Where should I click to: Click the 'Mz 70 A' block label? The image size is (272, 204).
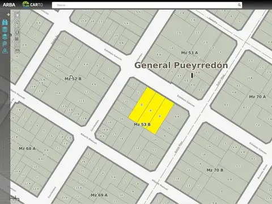(257, 97)
